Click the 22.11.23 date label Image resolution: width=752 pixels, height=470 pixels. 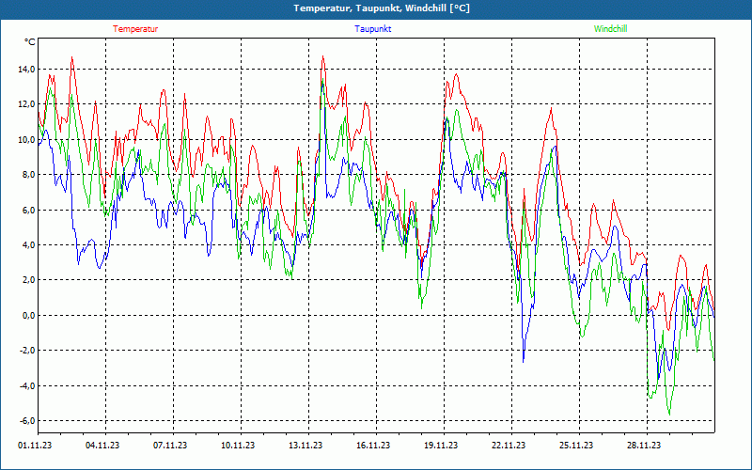(509, 446)
